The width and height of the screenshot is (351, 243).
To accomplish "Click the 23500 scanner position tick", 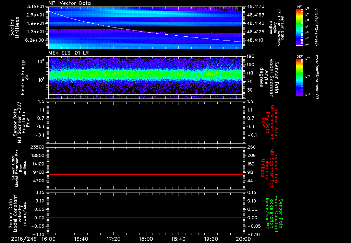I will [x=37, y=147].
